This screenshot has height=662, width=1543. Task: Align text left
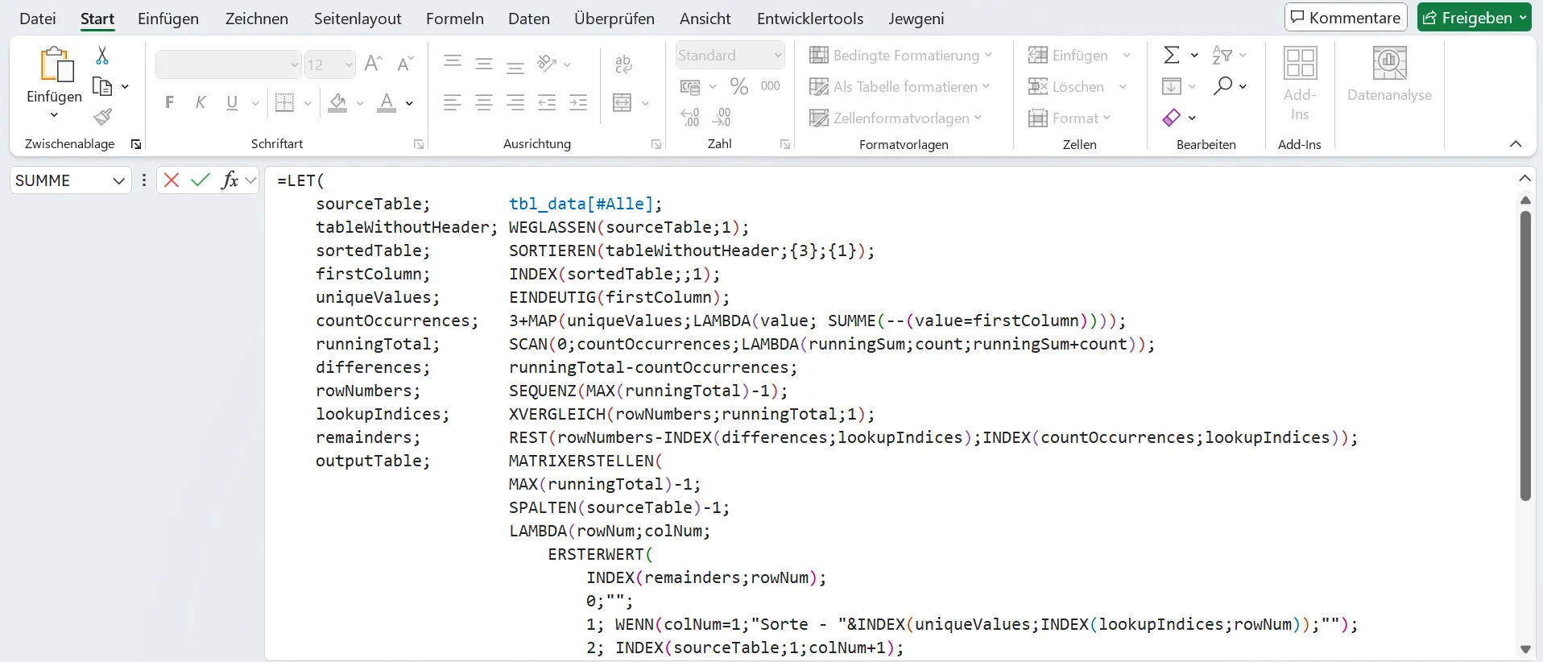click(453, 102)
